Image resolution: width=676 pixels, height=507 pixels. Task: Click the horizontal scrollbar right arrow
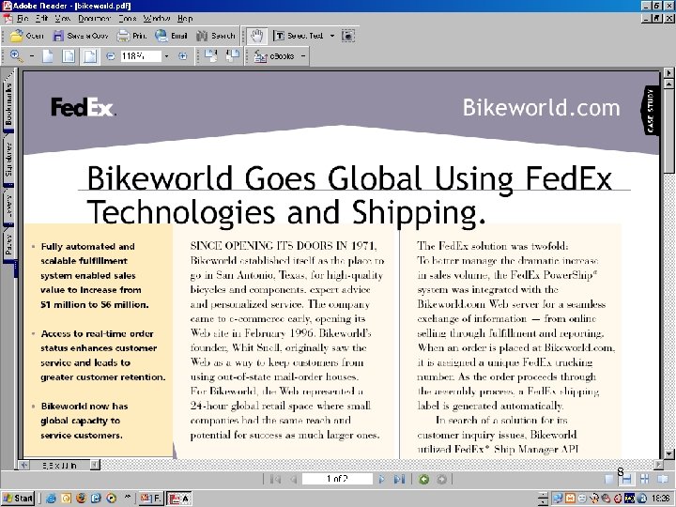pos(658,465)
